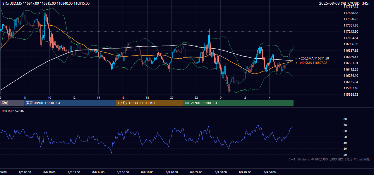The image size is (374, 175).
Task: Click the 40 SMA label 116607.02
Action: click(311, 63)
